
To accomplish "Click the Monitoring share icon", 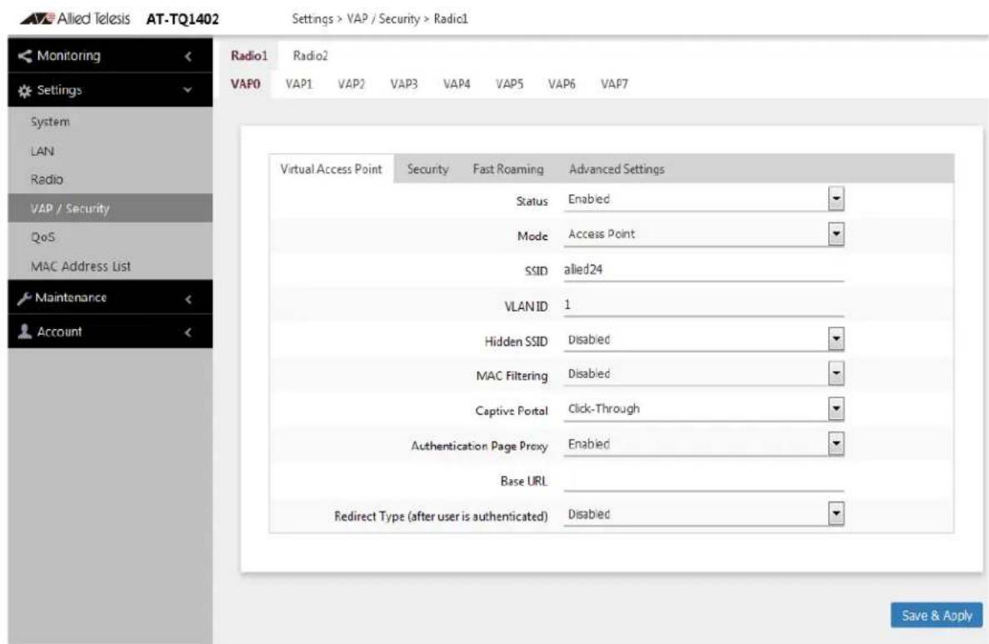I will 25,56.
